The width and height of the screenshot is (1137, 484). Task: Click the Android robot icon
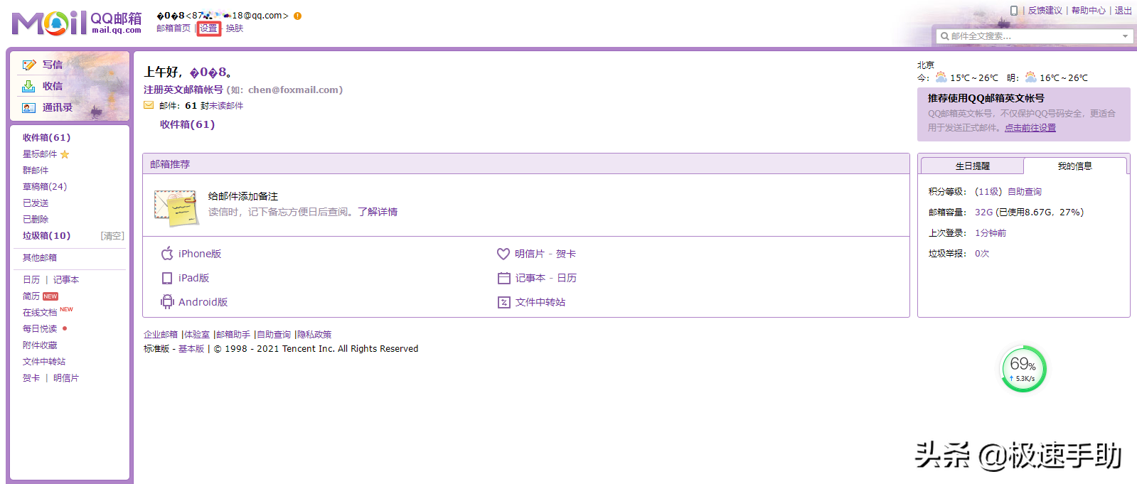pos(167,302)
